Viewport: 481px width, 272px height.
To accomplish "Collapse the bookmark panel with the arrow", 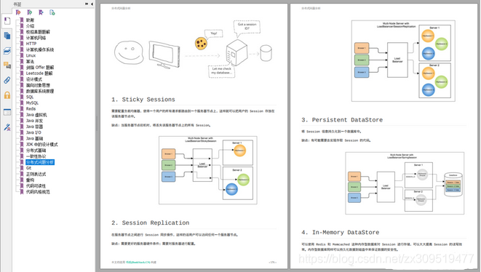I will (x=92, y=4).
